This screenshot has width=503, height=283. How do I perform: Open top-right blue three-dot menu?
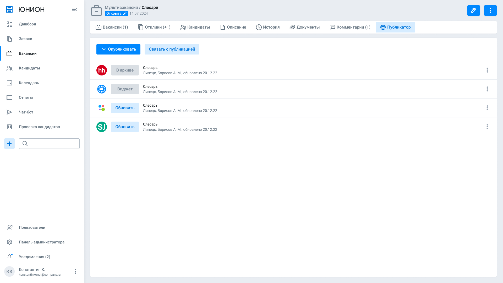490,10
